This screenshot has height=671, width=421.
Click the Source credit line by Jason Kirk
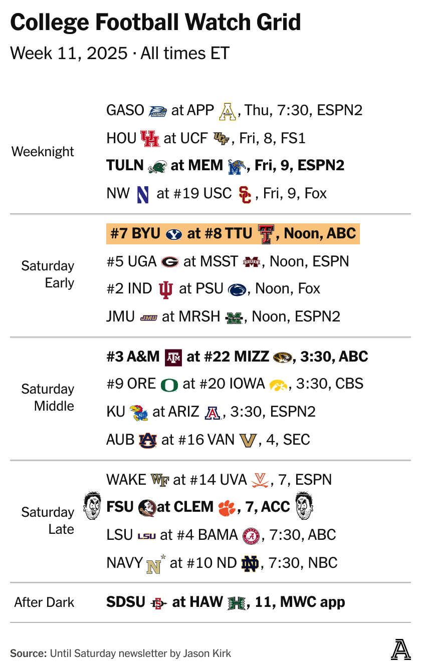point(120,653)
